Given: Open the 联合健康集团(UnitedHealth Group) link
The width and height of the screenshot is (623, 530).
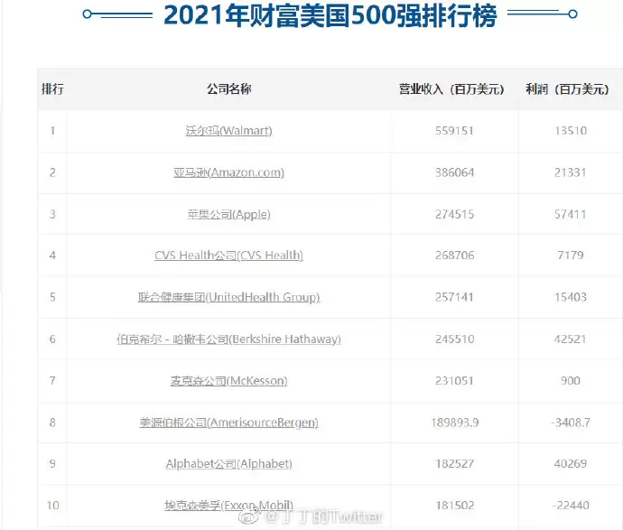Looking at the screenshot, I should 228,297.
